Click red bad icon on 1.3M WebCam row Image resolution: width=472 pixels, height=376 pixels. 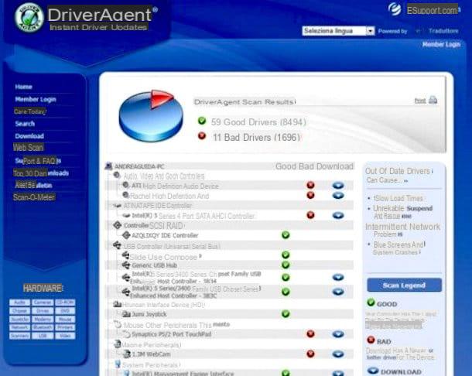coord(310,354)
